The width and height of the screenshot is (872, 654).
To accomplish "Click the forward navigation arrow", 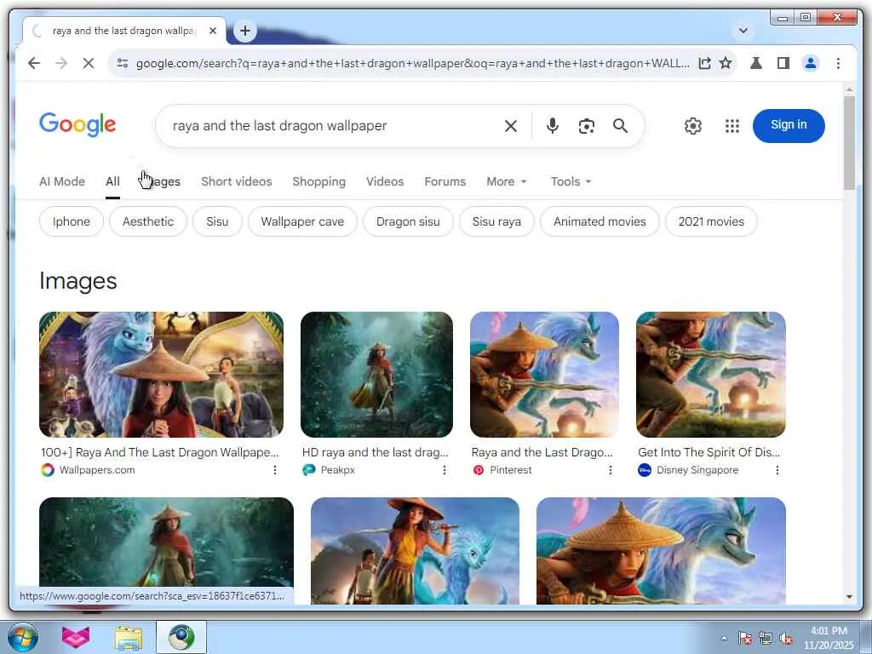I will pos(61,63).
